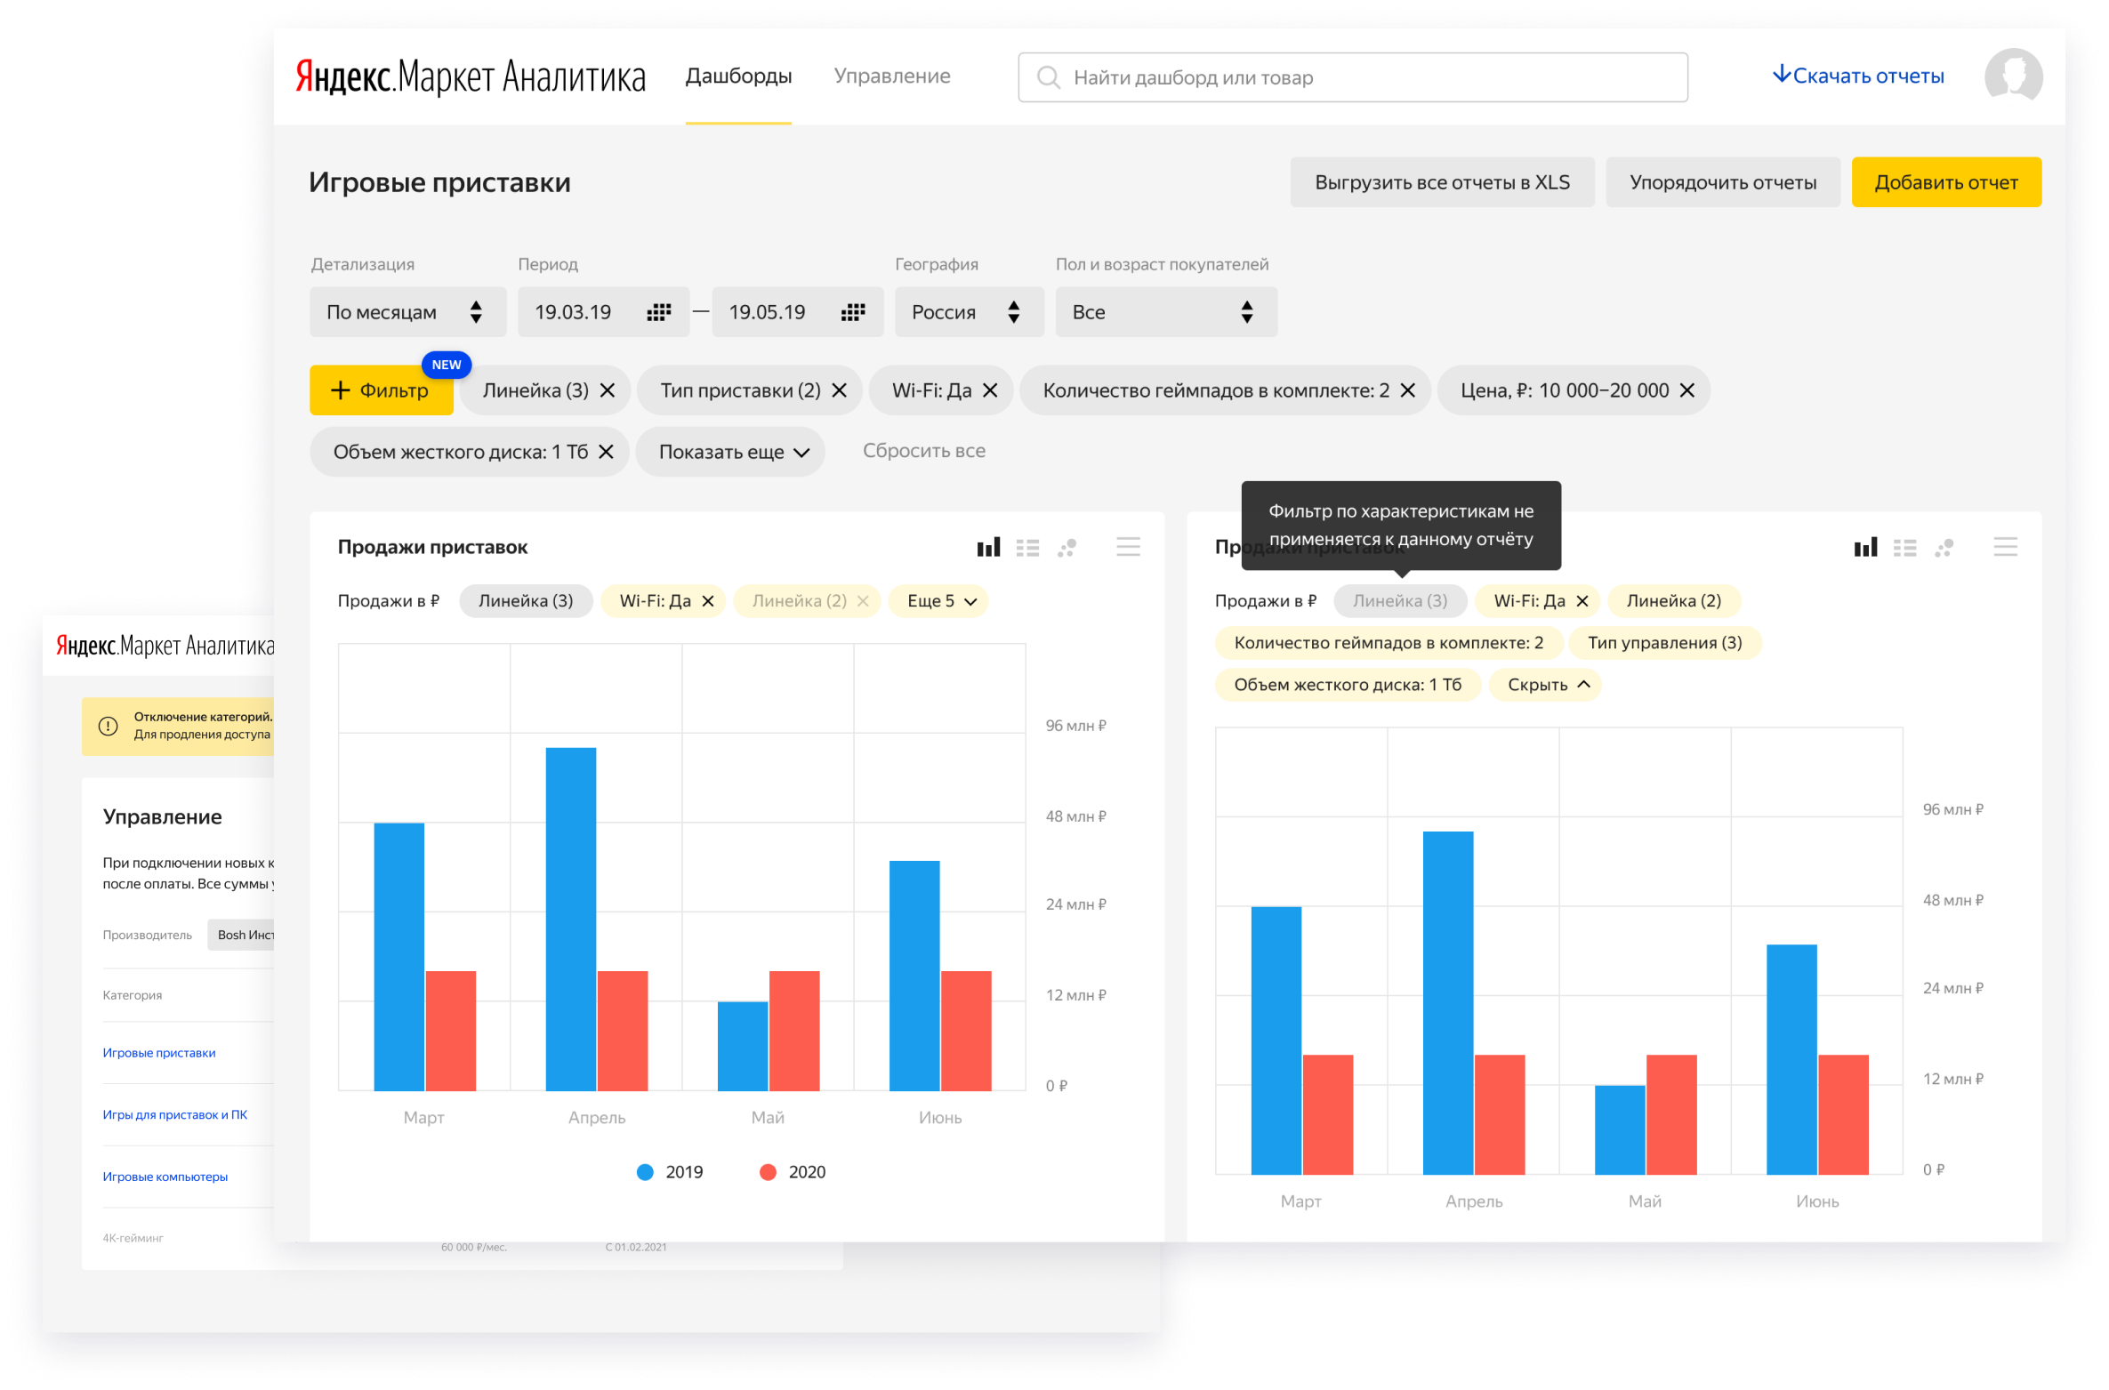The height and width of the screenshot is (1390, 2109).
Task: Click Скачать отчеты link
Action: point(1857,76)
